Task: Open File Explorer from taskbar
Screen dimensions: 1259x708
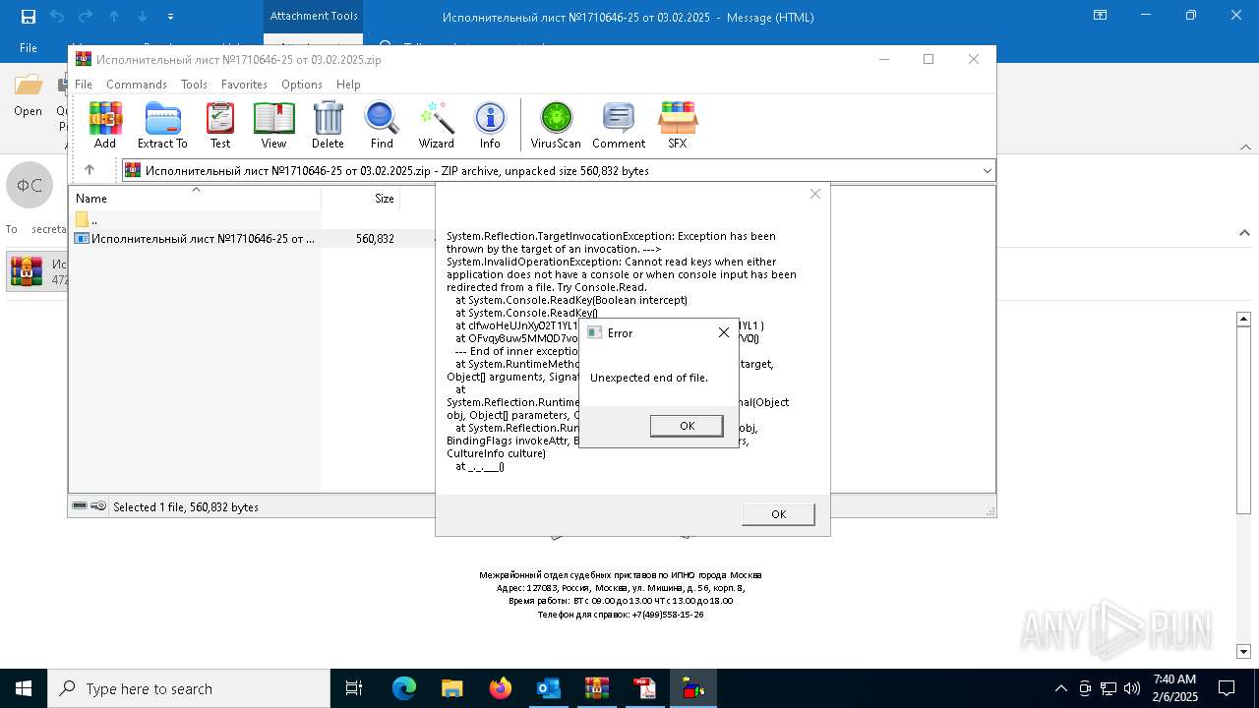Action: pyautogui.click(x=452, y=688)
